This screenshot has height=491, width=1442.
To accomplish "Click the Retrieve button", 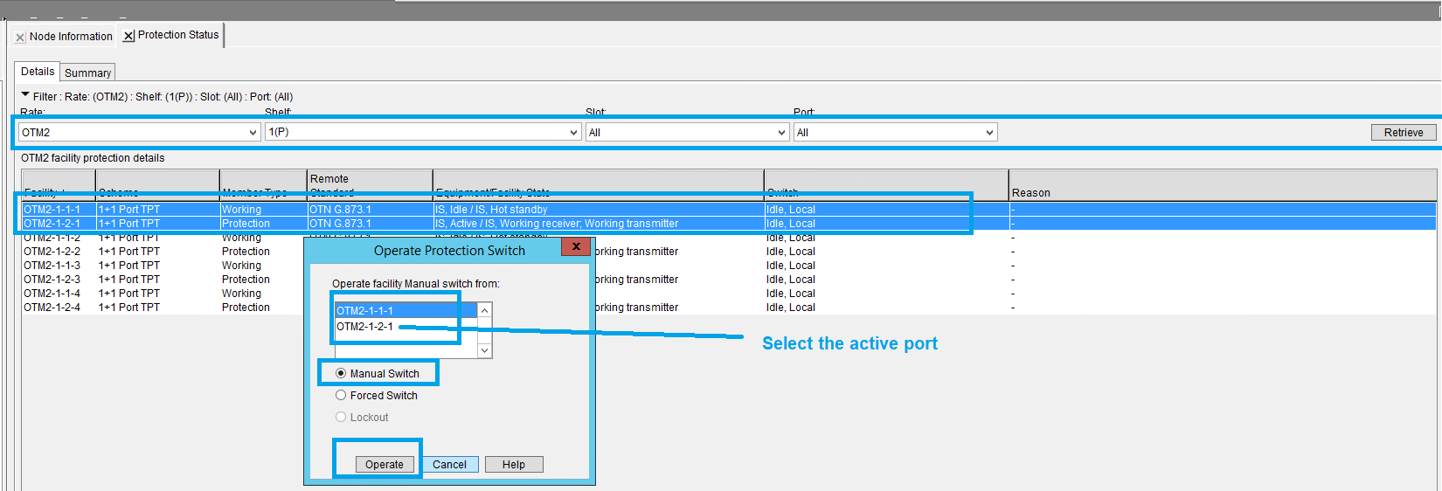I will (1403, 133).
